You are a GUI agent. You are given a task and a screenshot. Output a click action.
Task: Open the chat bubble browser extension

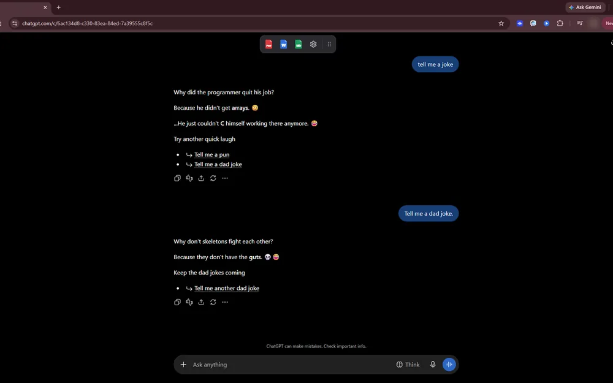pos(533,23)
